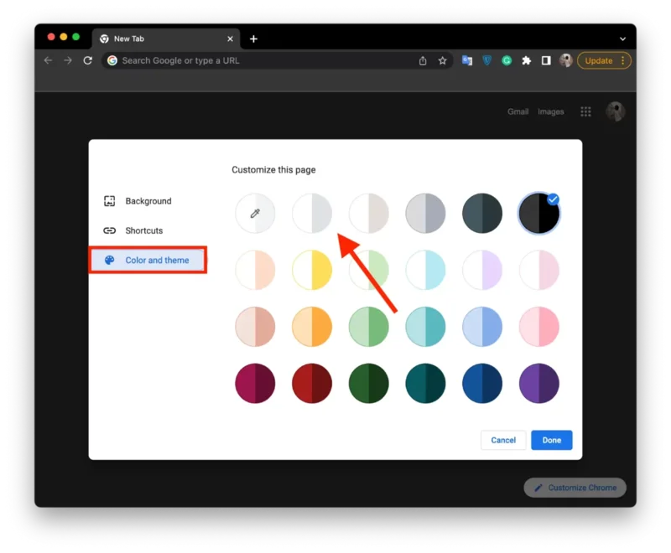This screenshot has width=671, height=553.
Task: Choose the orange color swatch
Action: (312, 327)
